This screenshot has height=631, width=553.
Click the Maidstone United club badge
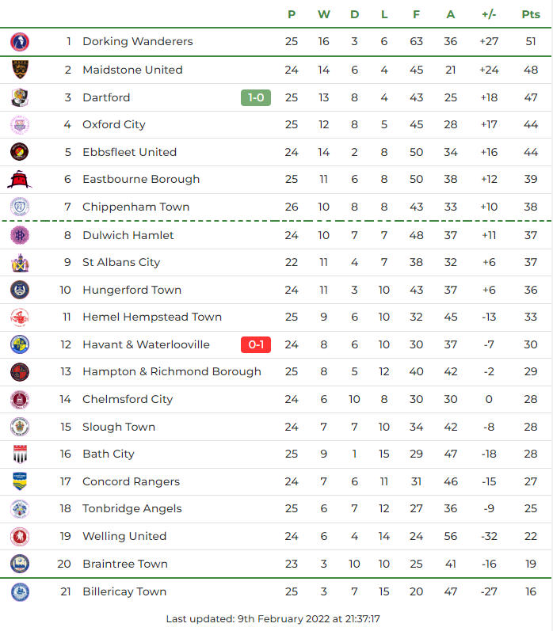point(20,70)
